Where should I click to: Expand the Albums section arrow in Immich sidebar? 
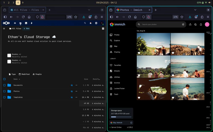[109, 71]
